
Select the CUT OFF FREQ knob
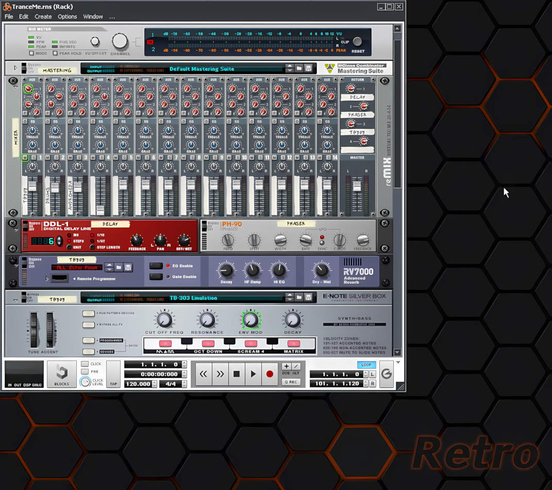point(164,320)
